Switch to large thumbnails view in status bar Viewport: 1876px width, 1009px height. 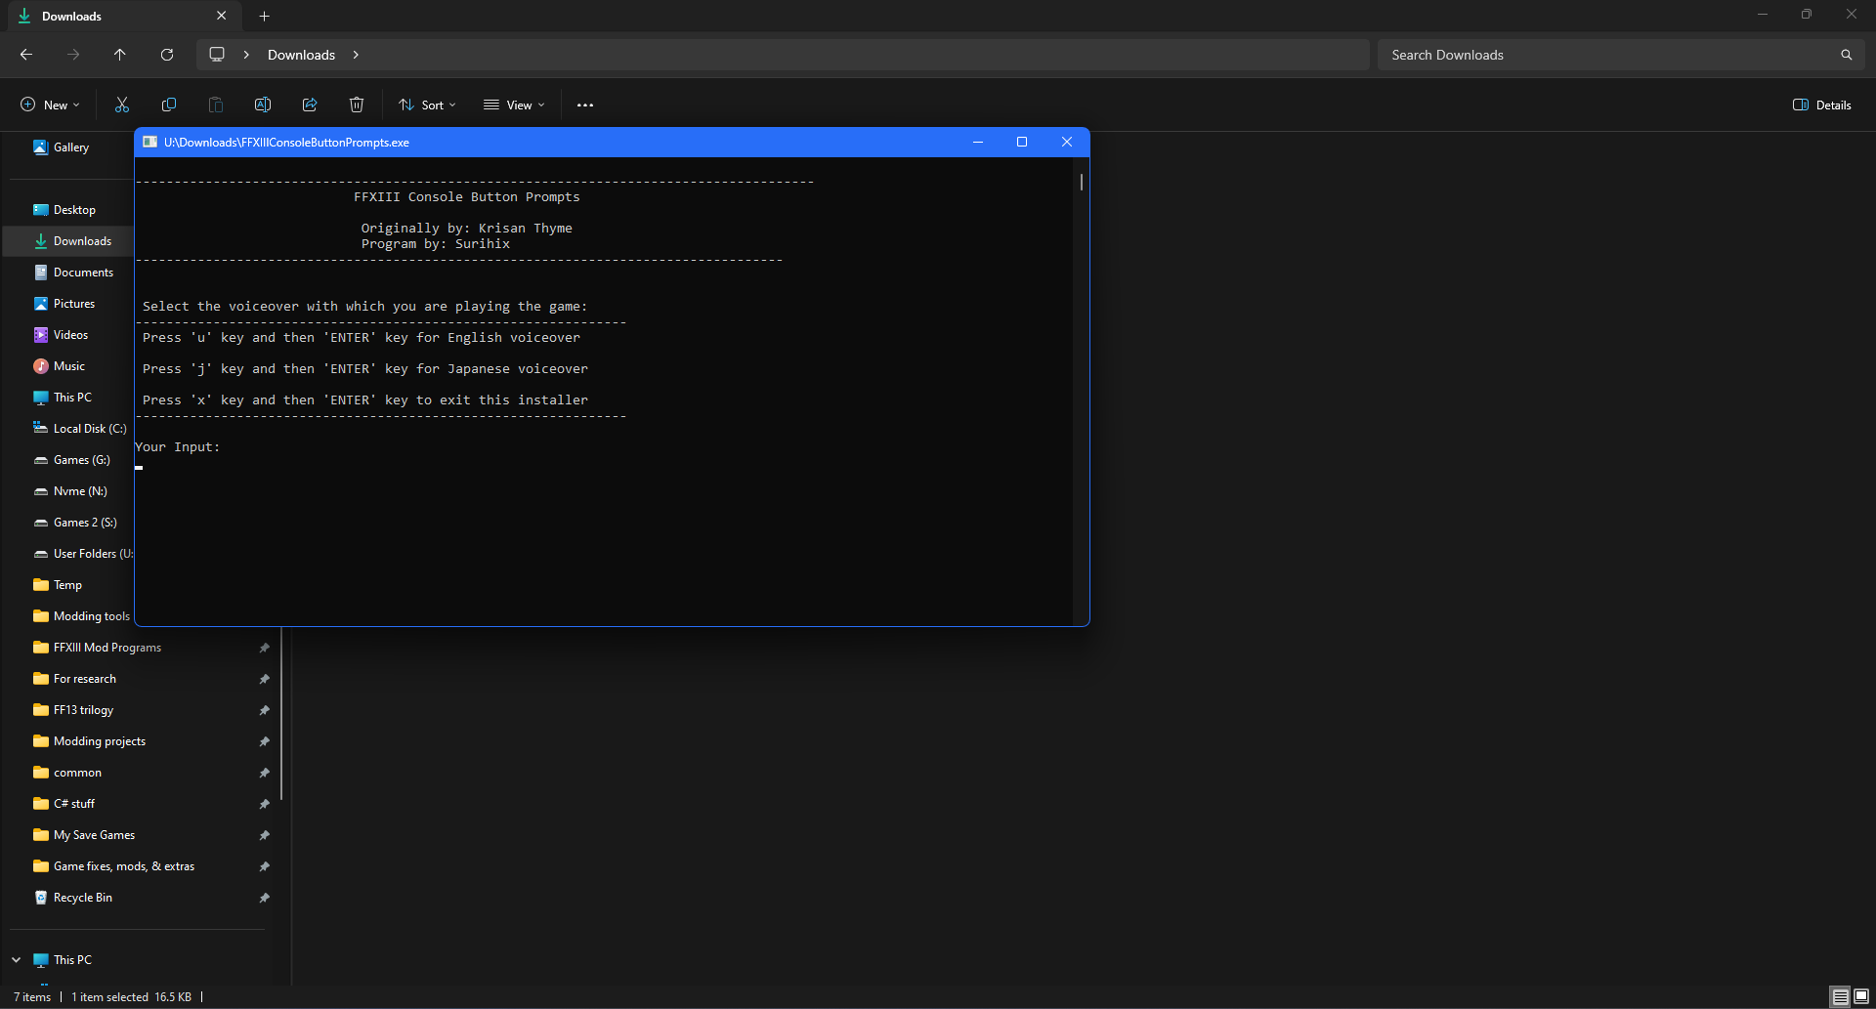[1861, 996]
